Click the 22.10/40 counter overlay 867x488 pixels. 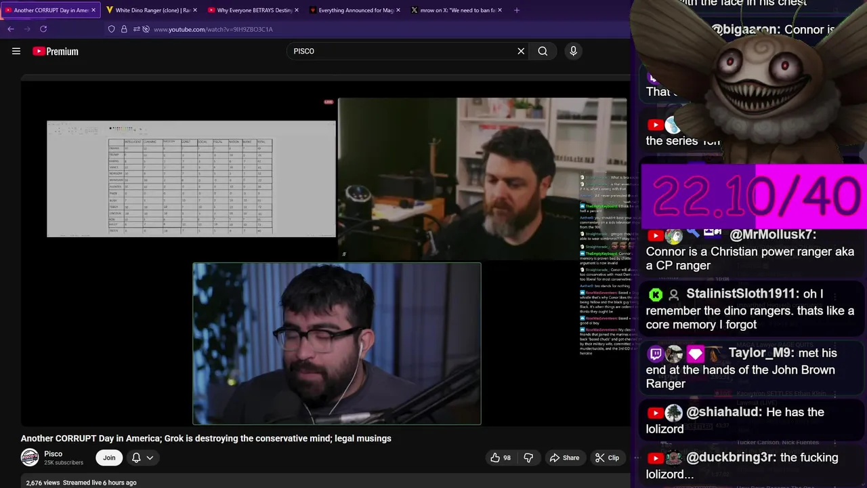pyautogui.click(x=754, y=197)
